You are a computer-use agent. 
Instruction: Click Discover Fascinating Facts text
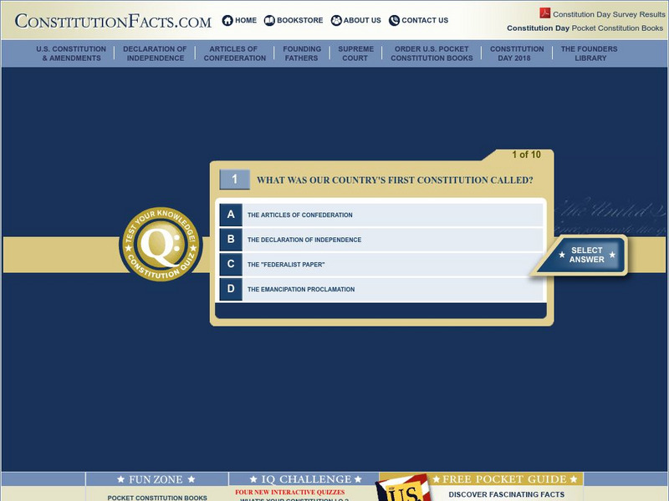(507, 494)
